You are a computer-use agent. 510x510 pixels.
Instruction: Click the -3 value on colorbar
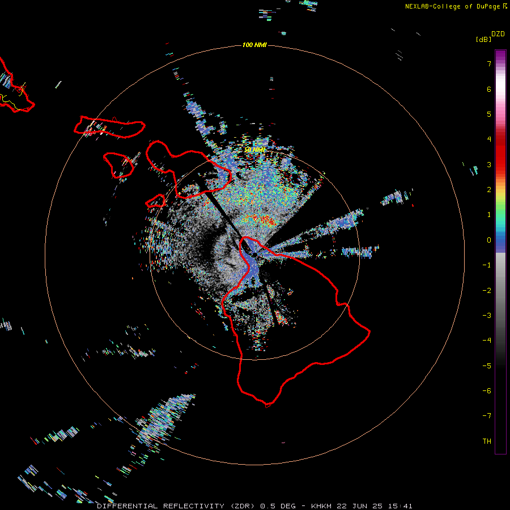pos(487,316)
